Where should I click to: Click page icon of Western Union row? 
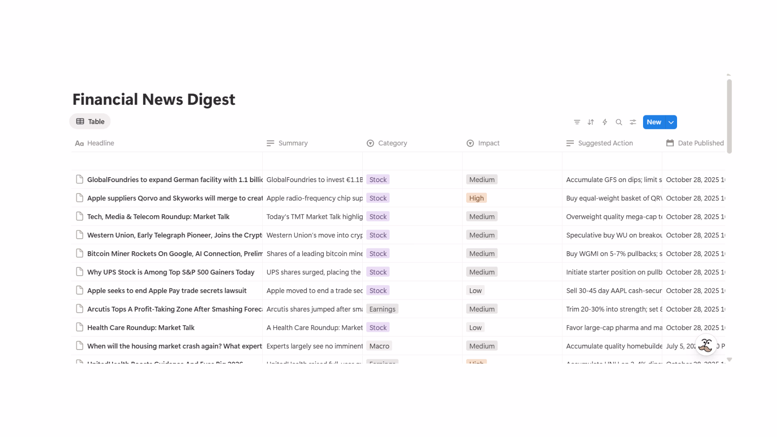[x=80, y=235]
